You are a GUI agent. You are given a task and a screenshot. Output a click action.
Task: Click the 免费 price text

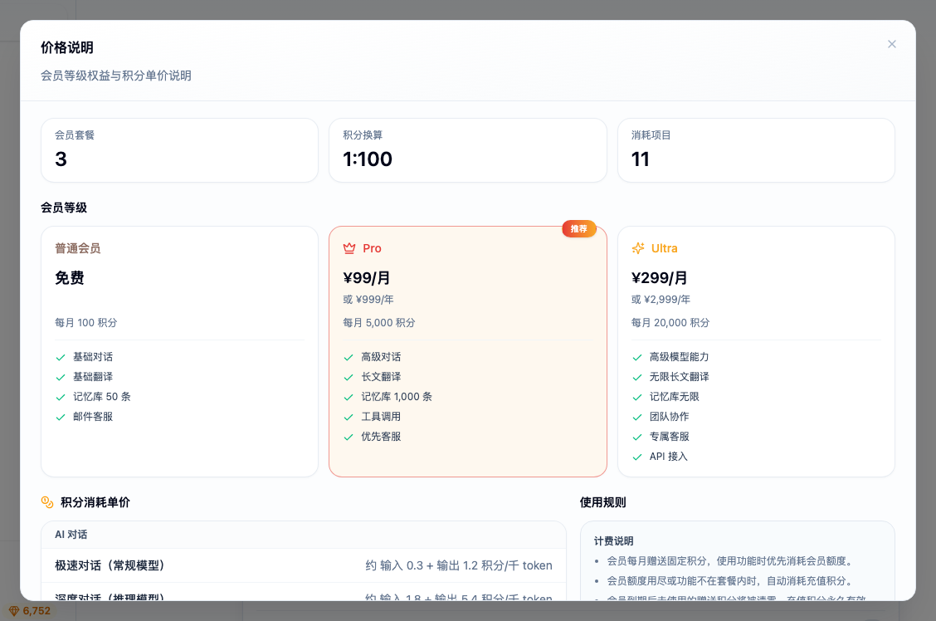pos(69,277)
